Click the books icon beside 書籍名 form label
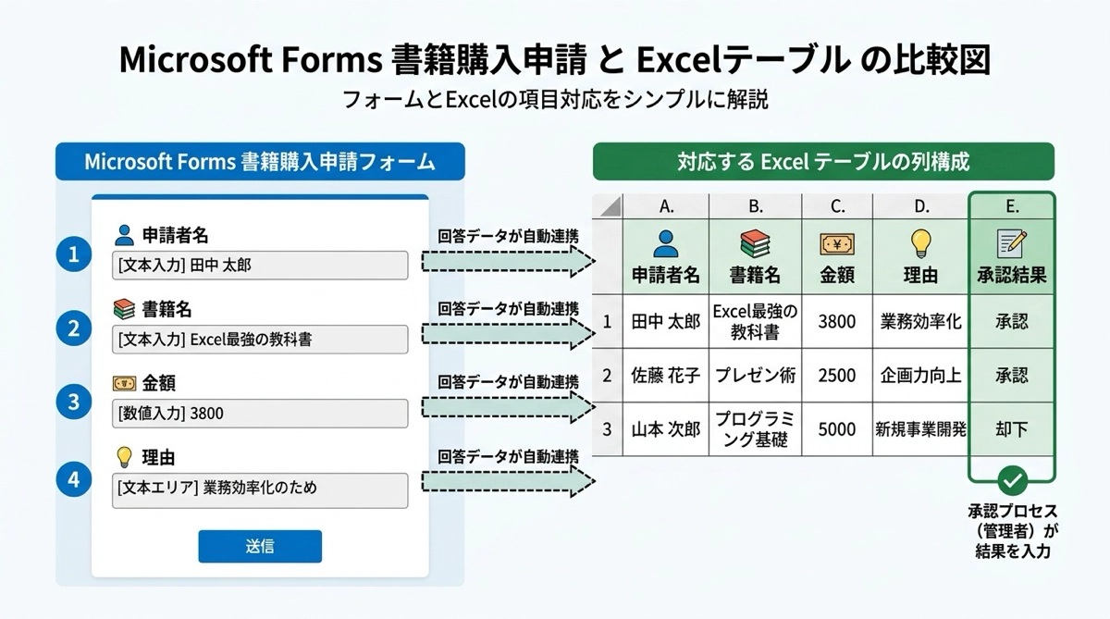Image resolution: width=1110 pixels, height=619 pixels. [x=124, y=309]
